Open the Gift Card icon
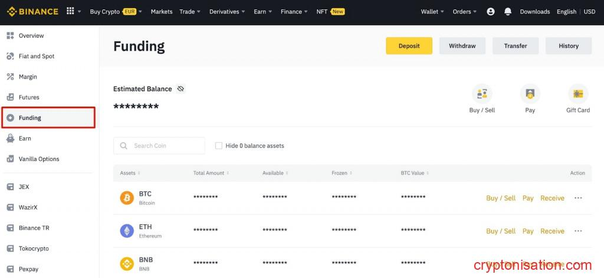The height and width of the screenshot is (278, 604). pyautogui.click(x=577, y=94)
